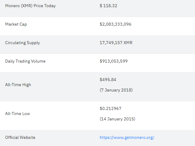Viewport: 195px width, 146px height.
Task: Click the (7 January 2018) date text
Action: [x=116, y=90]
